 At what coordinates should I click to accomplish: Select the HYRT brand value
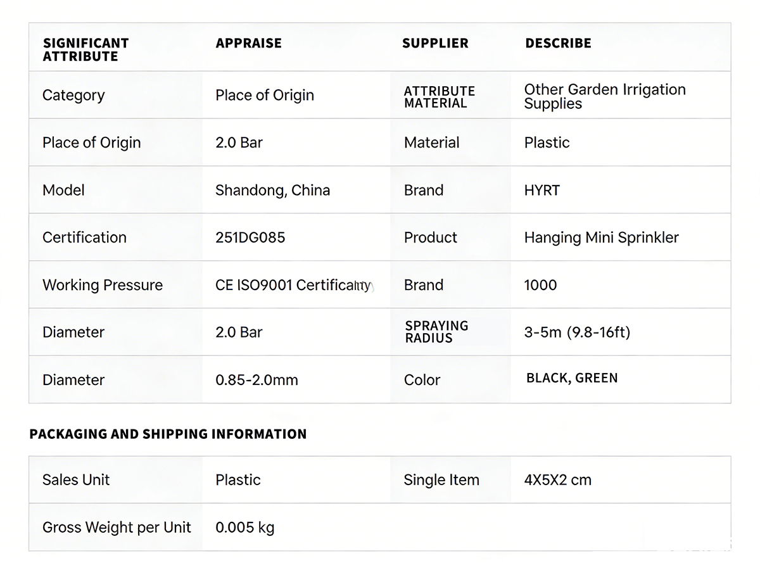pos(541,190)
